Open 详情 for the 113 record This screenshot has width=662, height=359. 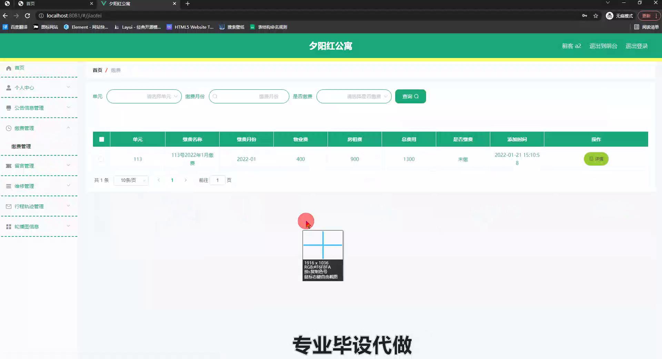596,159
